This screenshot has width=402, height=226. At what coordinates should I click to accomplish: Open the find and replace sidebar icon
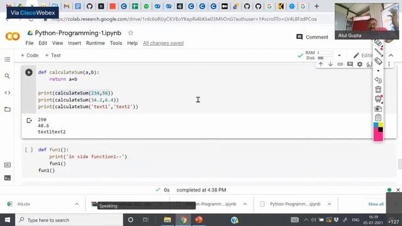pyautogui.click(x=8, y=76)
